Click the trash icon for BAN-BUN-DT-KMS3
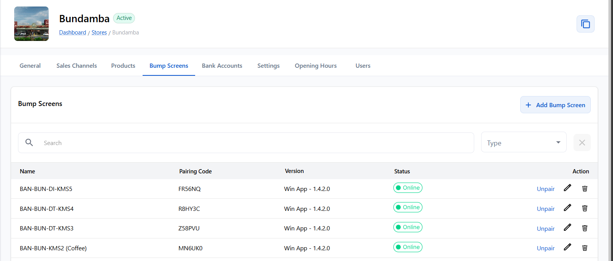The width and height of the screenshot is (613, 261). [x=585, y=228]
